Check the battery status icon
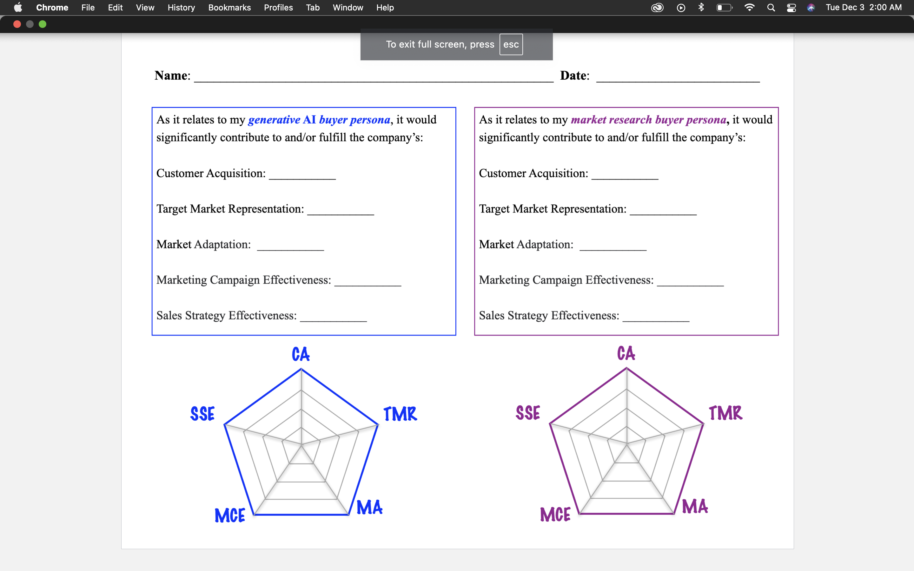This screenshot has height=571, width=914. 725,8
